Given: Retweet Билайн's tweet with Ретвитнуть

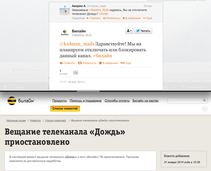Looking at the screenshot, I should [x=87, y=63].
